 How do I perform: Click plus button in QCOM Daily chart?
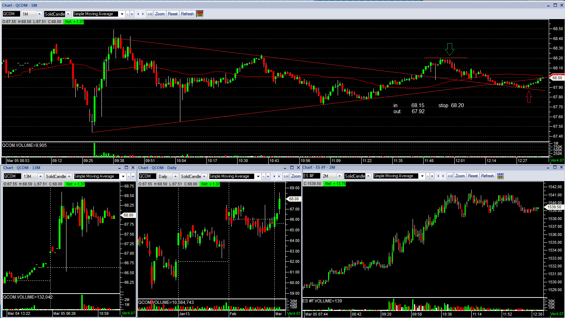click(x=268, y=176)
